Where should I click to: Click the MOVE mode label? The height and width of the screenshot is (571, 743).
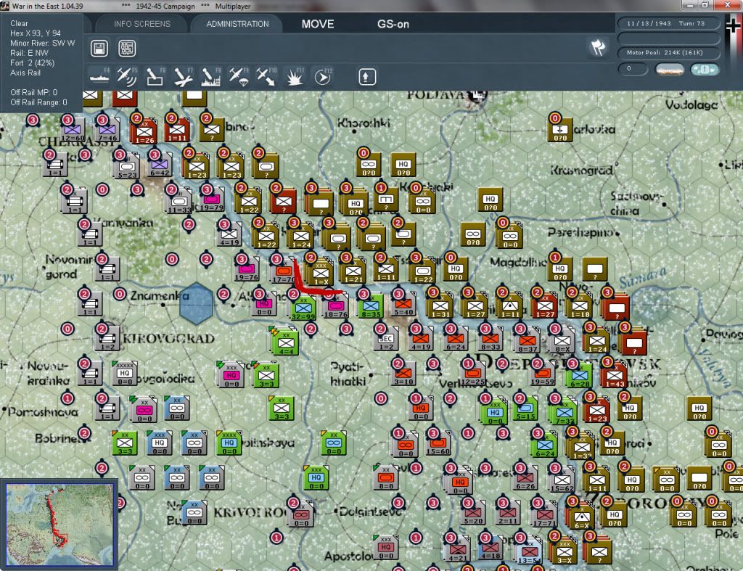click(x=318, y=24)
